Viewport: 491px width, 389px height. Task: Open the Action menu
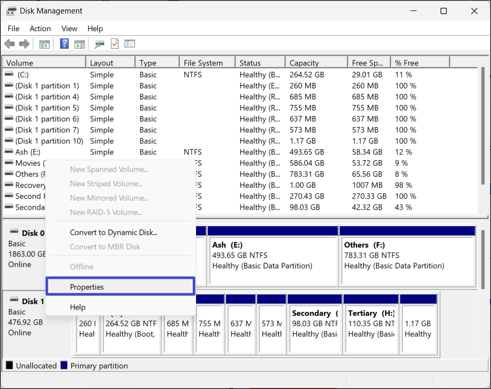pos(40,29)
